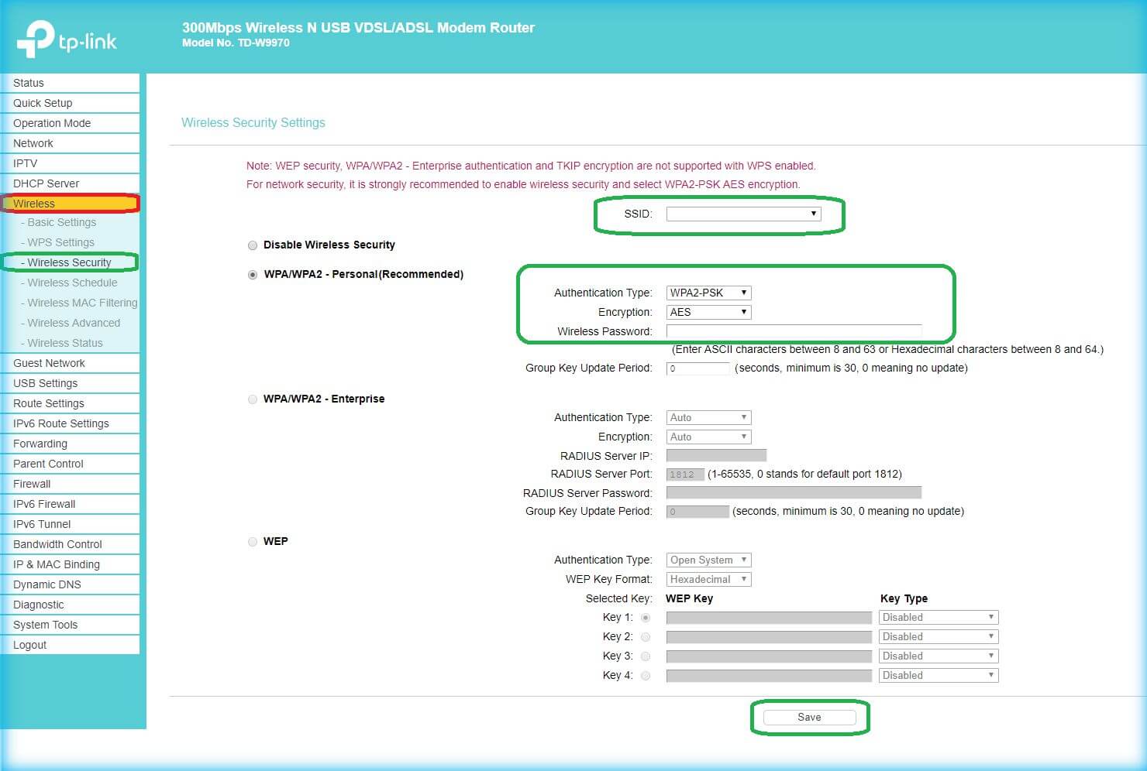Open the Wireless menu in sidebar
This screenshot has height=771, width=1147.
point(34,204)
